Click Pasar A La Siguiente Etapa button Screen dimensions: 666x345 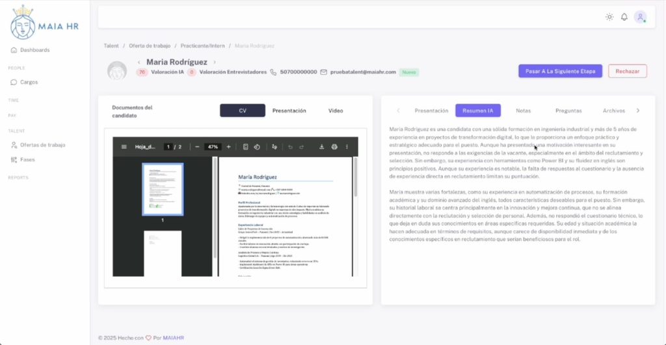560,71
